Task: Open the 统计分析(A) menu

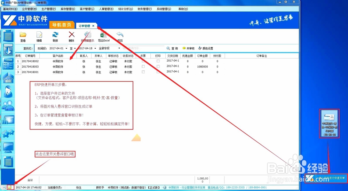Action: (x=126, y=9)
